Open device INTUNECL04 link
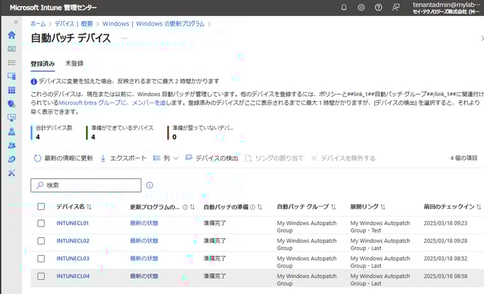This screenshot has width=484, height=294. (73, 276)
